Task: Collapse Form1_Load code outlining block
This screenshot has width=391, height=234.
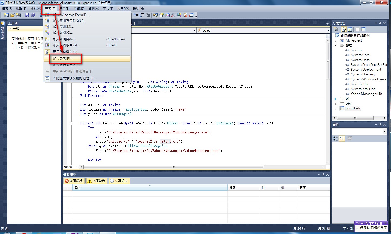Action: click(x=71, y=123)
